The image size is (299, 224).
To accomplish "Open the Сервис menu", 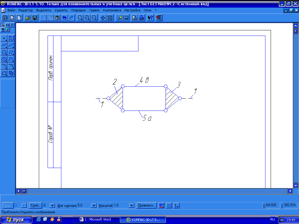I will coord(94,10).
